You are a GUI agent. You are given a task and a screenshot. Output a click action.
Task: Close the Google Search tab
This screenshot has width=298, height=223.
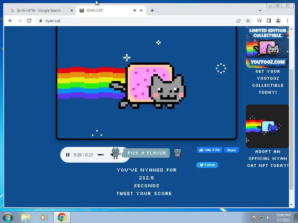tap(72, 10)
